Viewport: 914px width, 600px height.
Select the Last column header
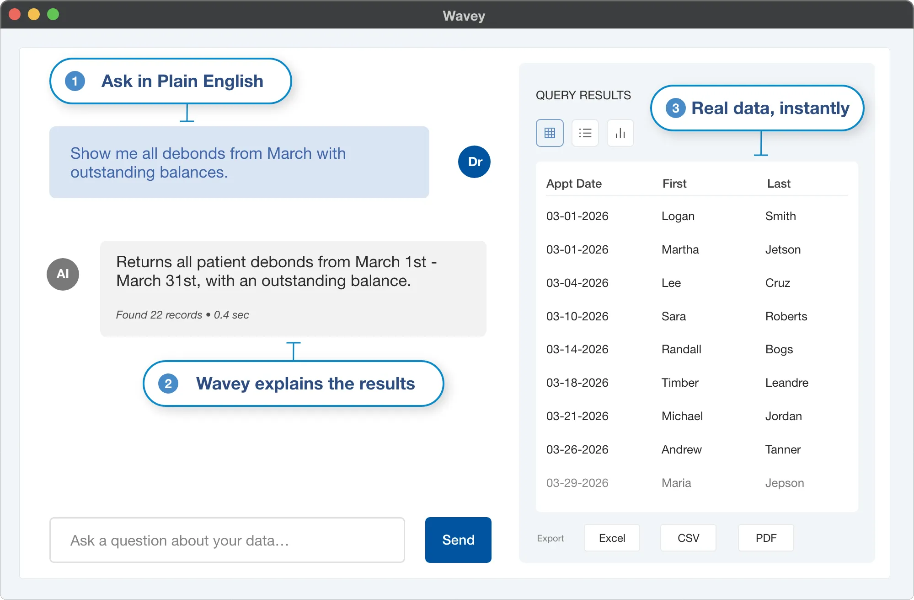[779, 184]
